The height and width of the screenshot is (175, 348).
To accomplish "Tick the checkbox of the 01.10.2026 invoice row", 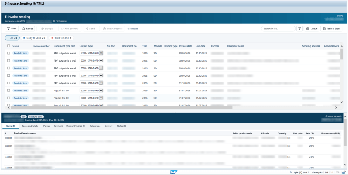I will coord(9,83).
